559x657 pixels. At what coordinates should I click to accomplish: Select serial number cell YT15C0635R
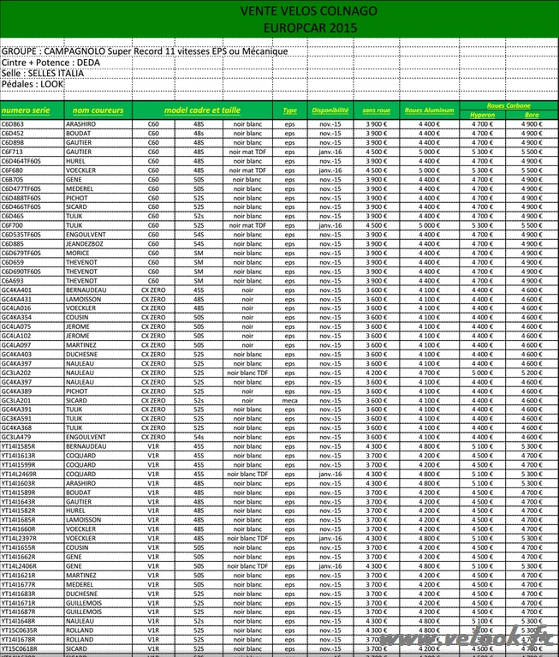[x=20, y=630]
